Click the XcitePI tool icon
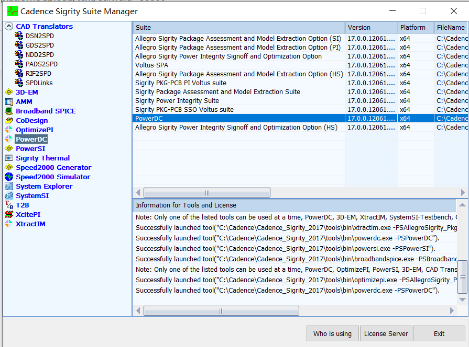469x347 pixels. point(9,215)
